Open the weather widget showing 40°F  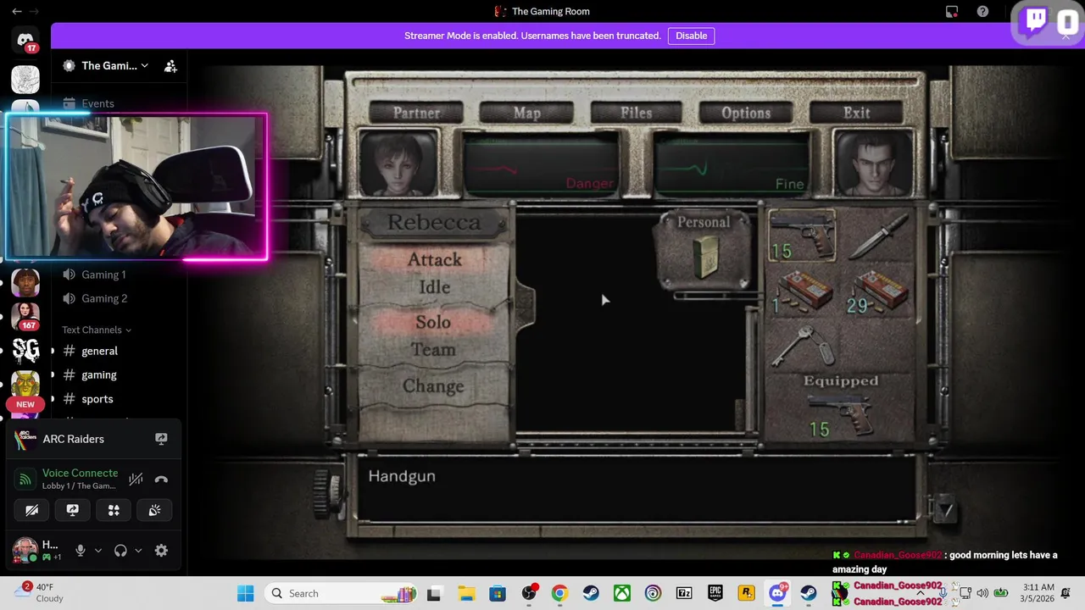pyautogui.click(x=39, y=592)
